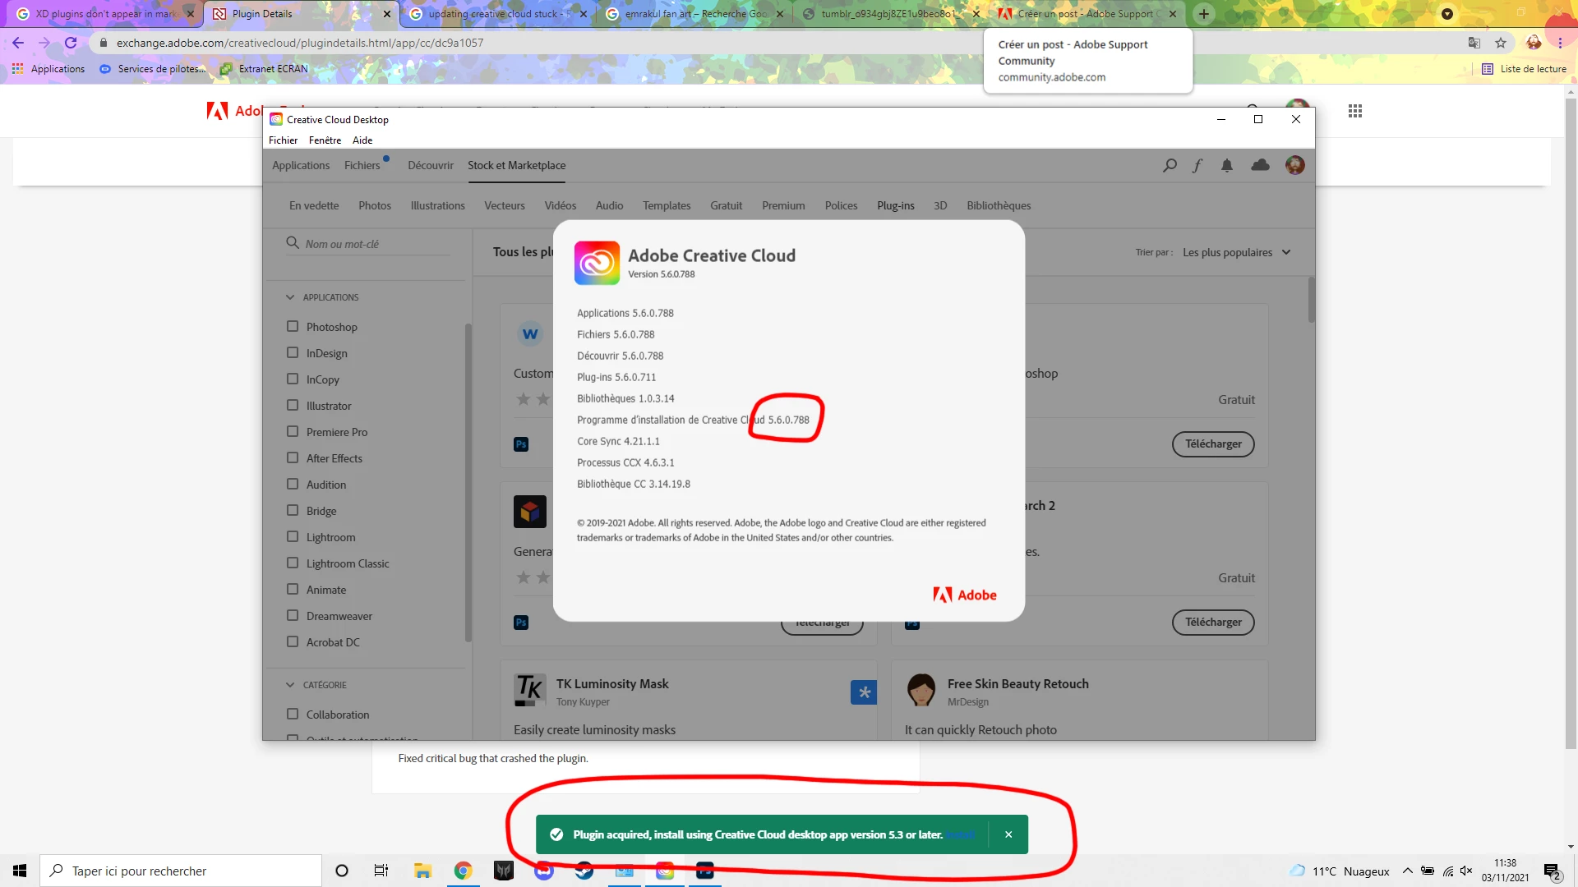Tick the Lightroom Classic checkbox

(x=293, y=563)
